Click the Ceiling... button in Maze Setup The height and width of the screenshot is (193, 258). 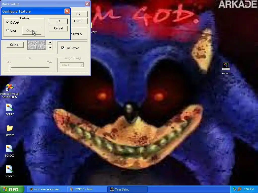pyautogui.click(x=15, y=45)
